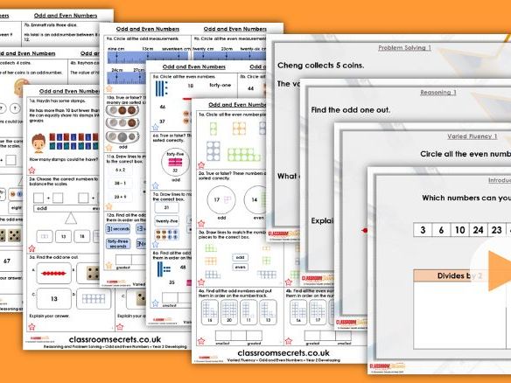Image resolution: width=511 pixels, height=383 pixels.
Task: Click the number 3 cell
Action: 423,230
